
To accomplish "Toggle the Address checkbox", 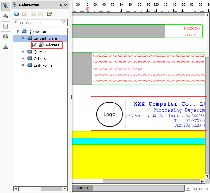I will pyautogui.click(x=34, y=45).
